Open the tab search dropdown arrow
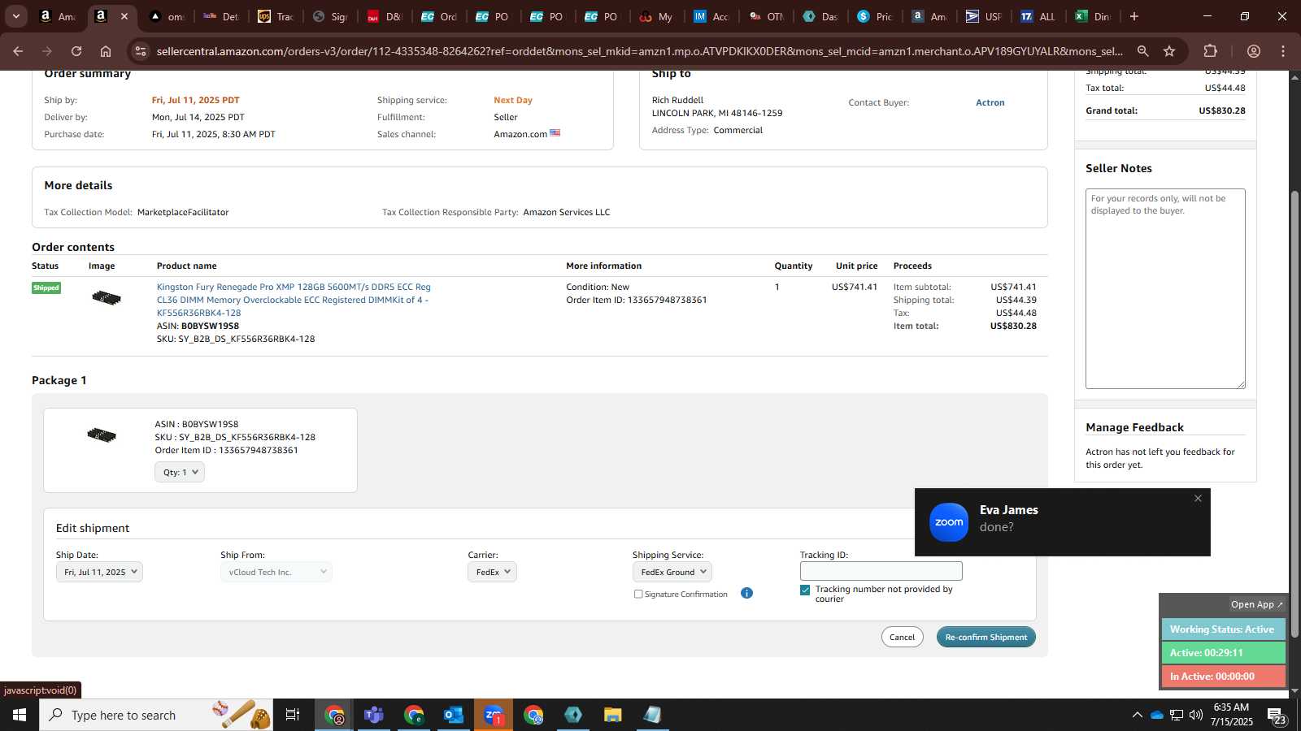This screenshot has height=731, width=1301. pos(15,16)
